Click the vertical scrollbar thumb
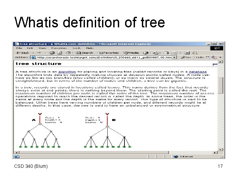 pos(221,85)
